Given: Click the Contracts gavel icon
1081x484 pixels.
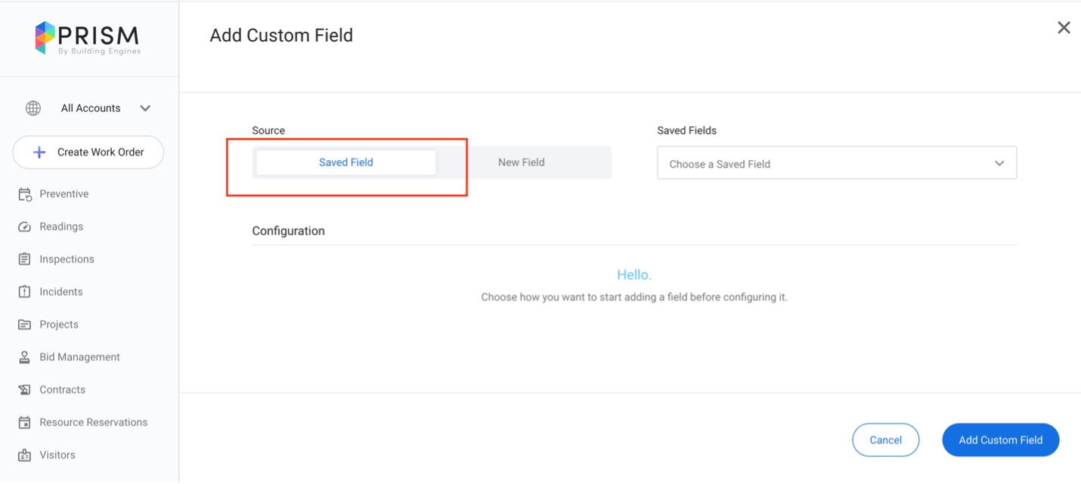Looking at the screenshot, I should tap(24, 390).
